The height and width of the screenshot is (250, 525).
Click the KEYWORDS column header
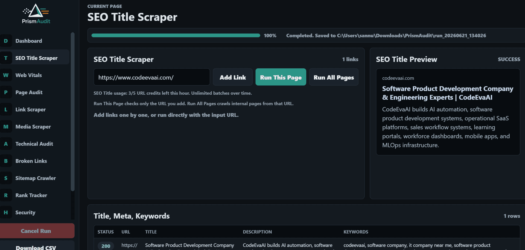(356, 232)
